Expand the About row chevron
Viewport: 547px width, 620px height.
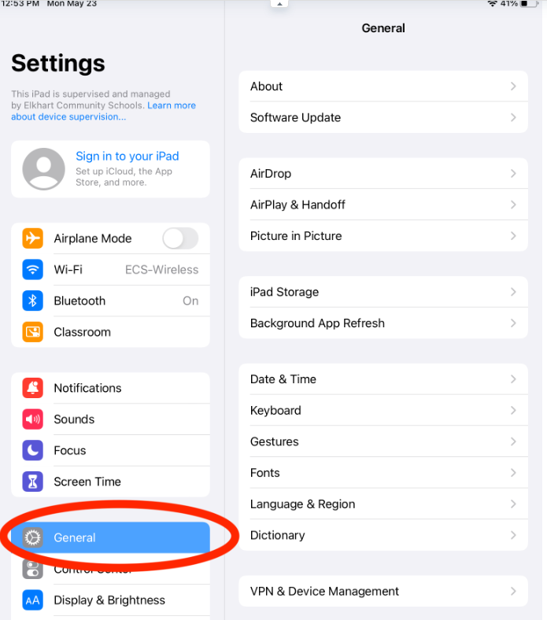click(x=513, y=87)
